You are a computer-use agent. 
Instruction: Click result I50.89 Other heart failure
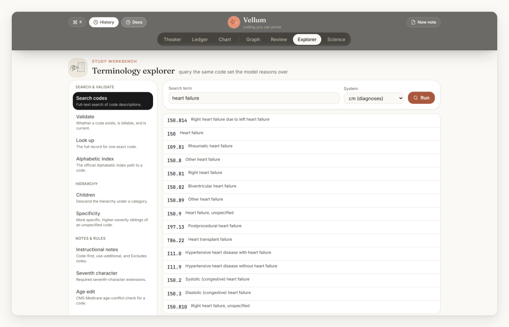302,200
